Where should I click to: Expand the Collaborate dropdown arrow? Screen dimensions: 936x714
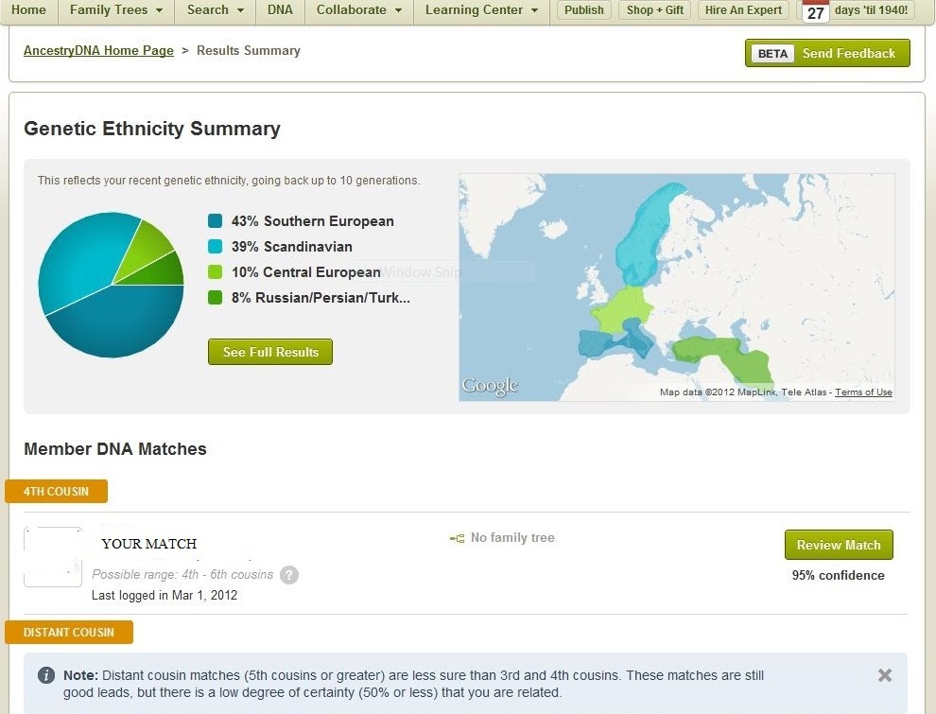coord(399,10)
